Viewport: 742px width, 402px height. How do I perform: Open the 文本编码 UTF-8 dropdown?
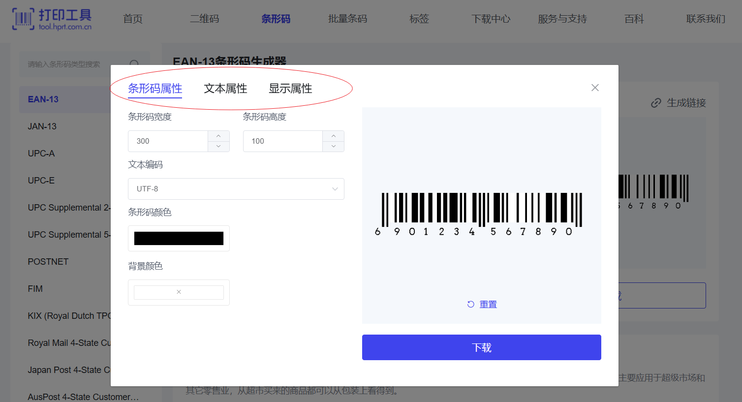(236, 189)
